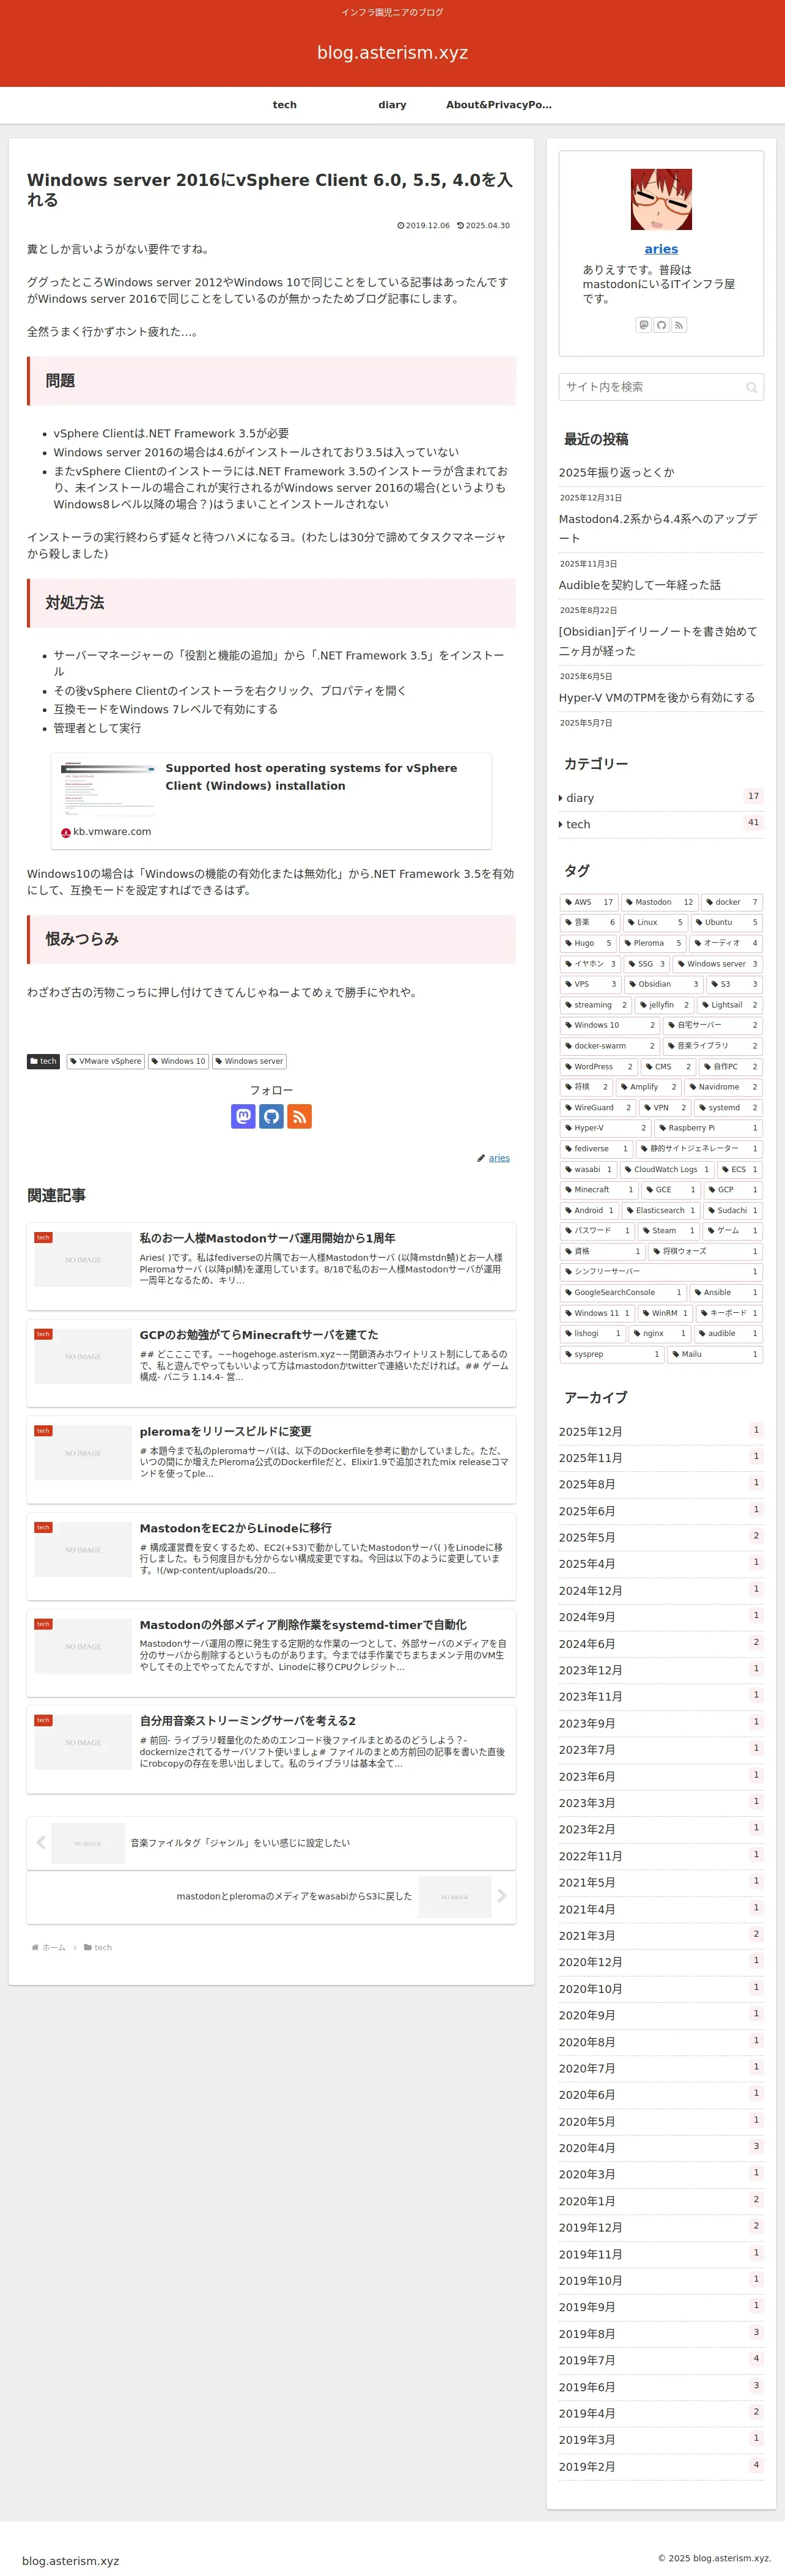
Task: Select the docker tag in tag cloud
Action: [732, 902]
